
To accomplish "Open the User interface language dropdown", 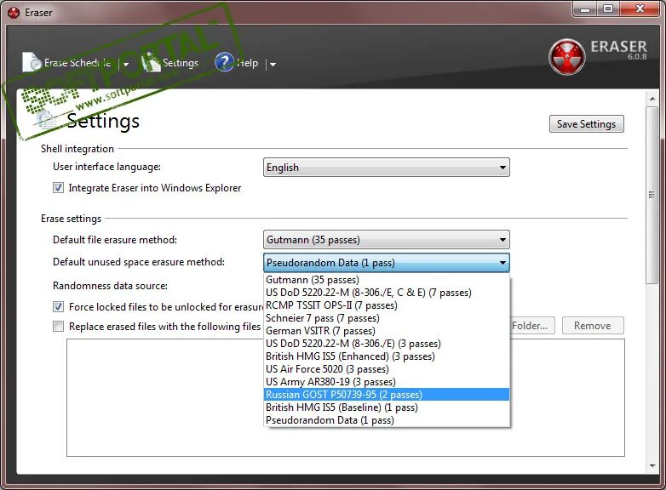I will 386,167.
